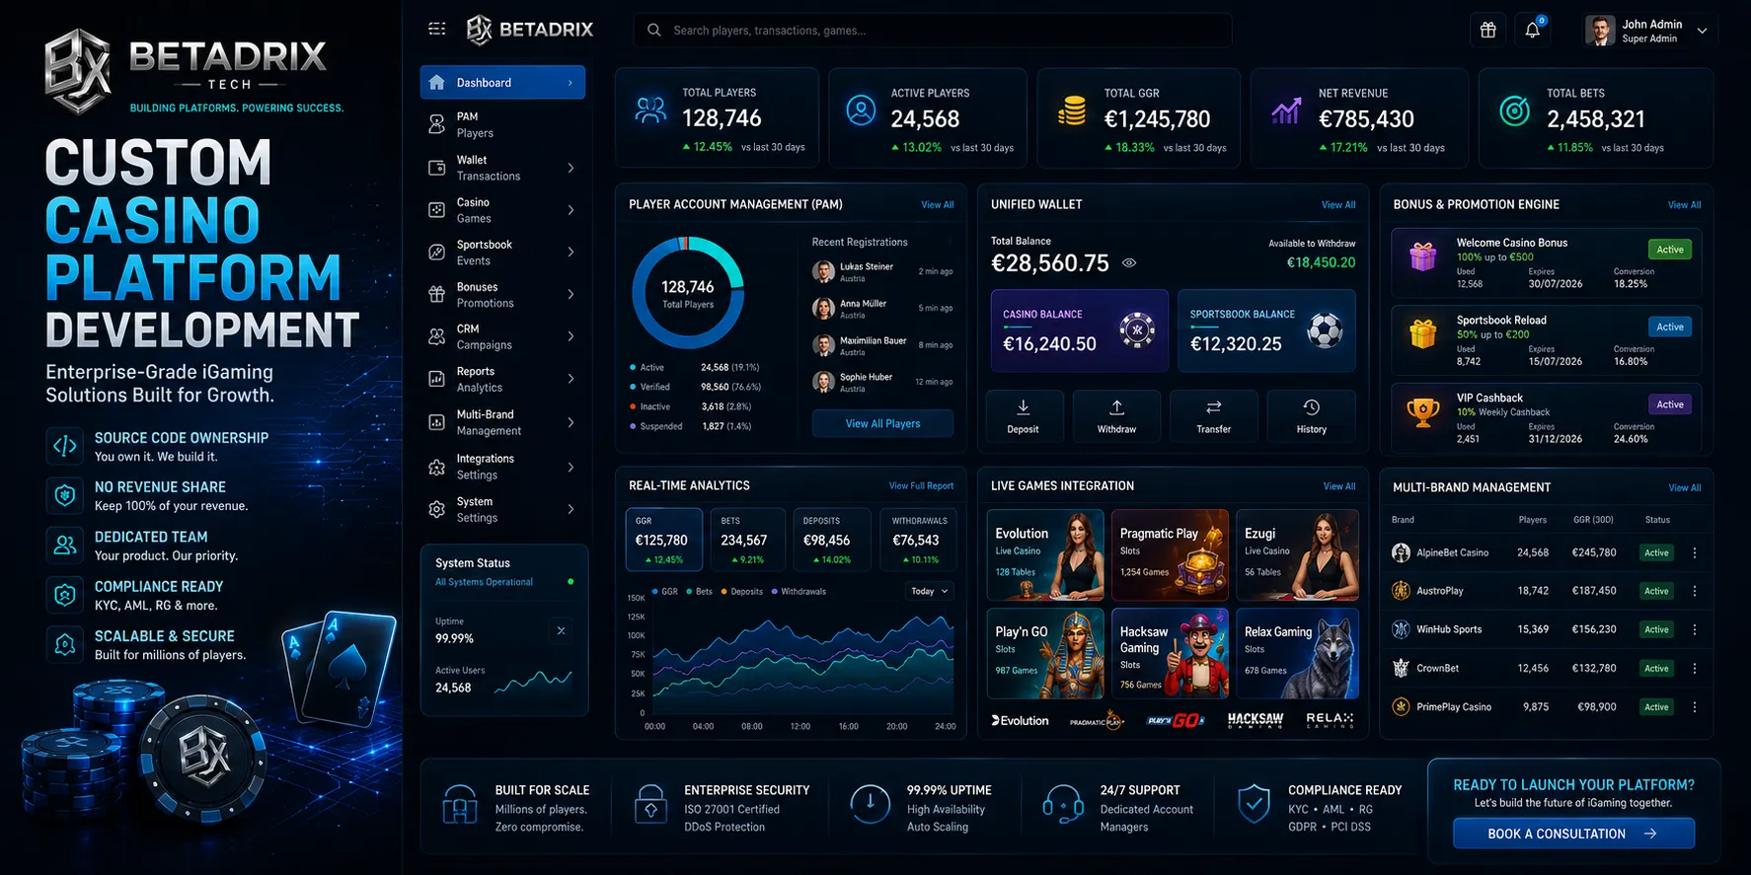The height and width of the screenshot is (875, 1751).
Task: Click Active status badge for VIP Cashback
Action: (x=1670, y=404)
